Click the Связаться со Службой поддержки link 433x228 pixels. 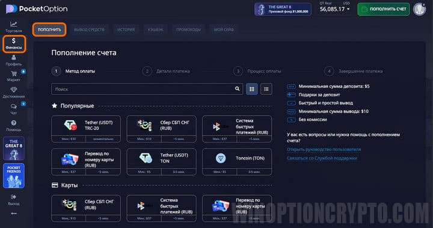pyautogui.click(x=322, y=158)
